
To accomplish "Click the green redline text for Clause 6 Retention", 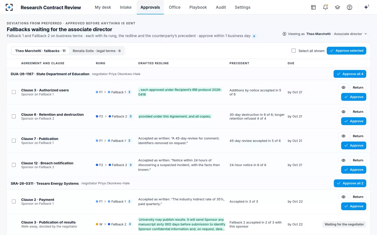I will tap(175, 116).
